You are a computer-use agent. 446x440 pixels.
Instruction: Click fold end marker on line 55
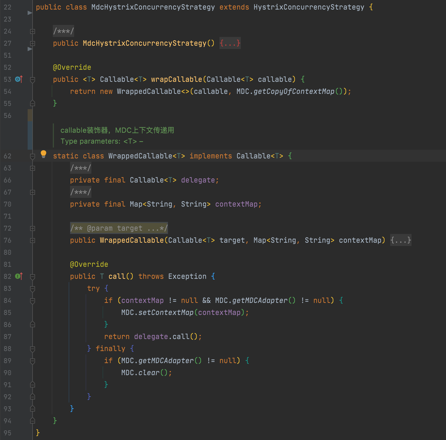point(33,103)
